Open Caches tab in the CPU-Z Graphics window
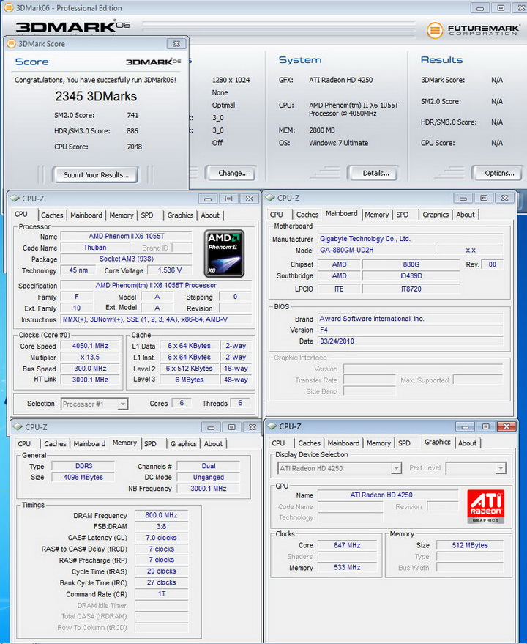 click(309, 443)
